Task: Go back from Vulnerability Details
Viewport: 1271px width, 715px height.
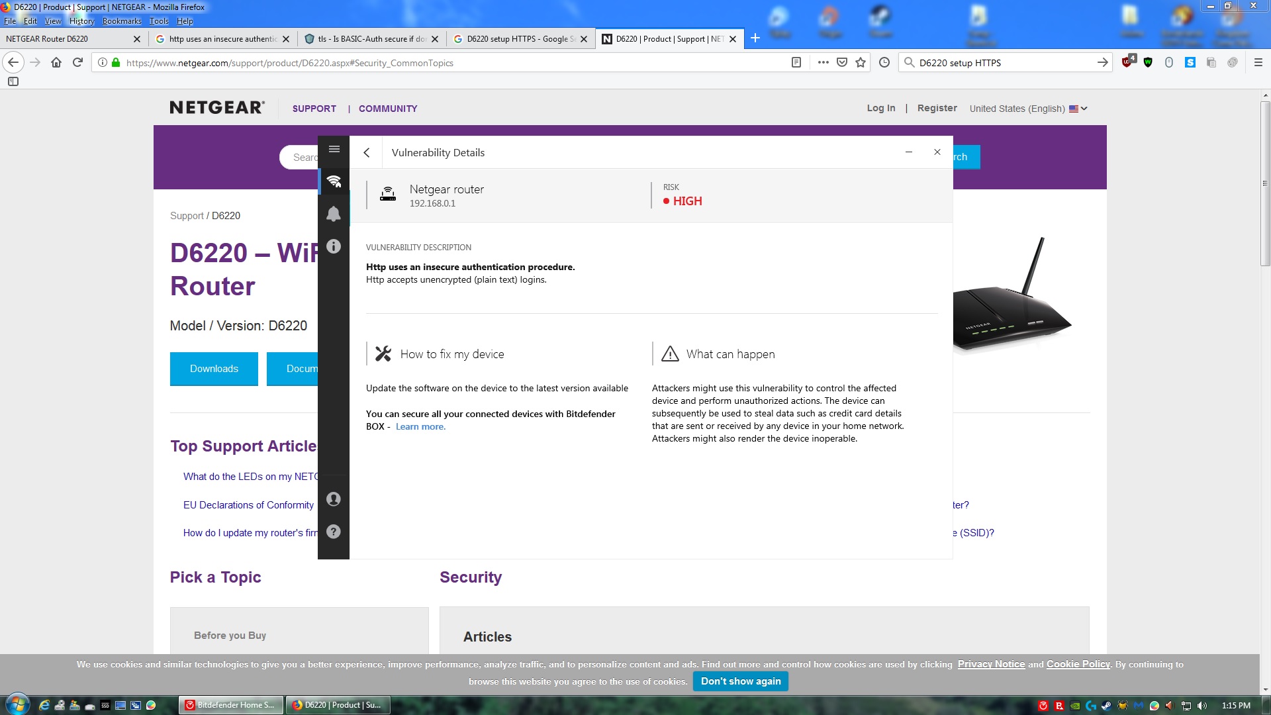Action: click(367, 152)
